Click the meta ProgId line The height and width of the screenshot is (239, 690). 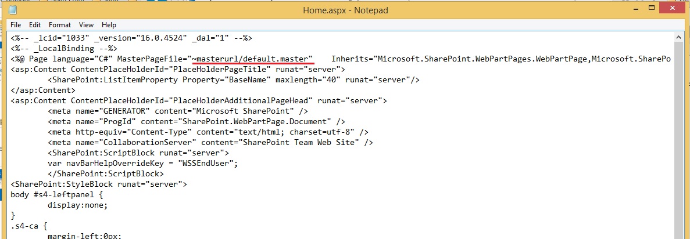pos(196,121)
